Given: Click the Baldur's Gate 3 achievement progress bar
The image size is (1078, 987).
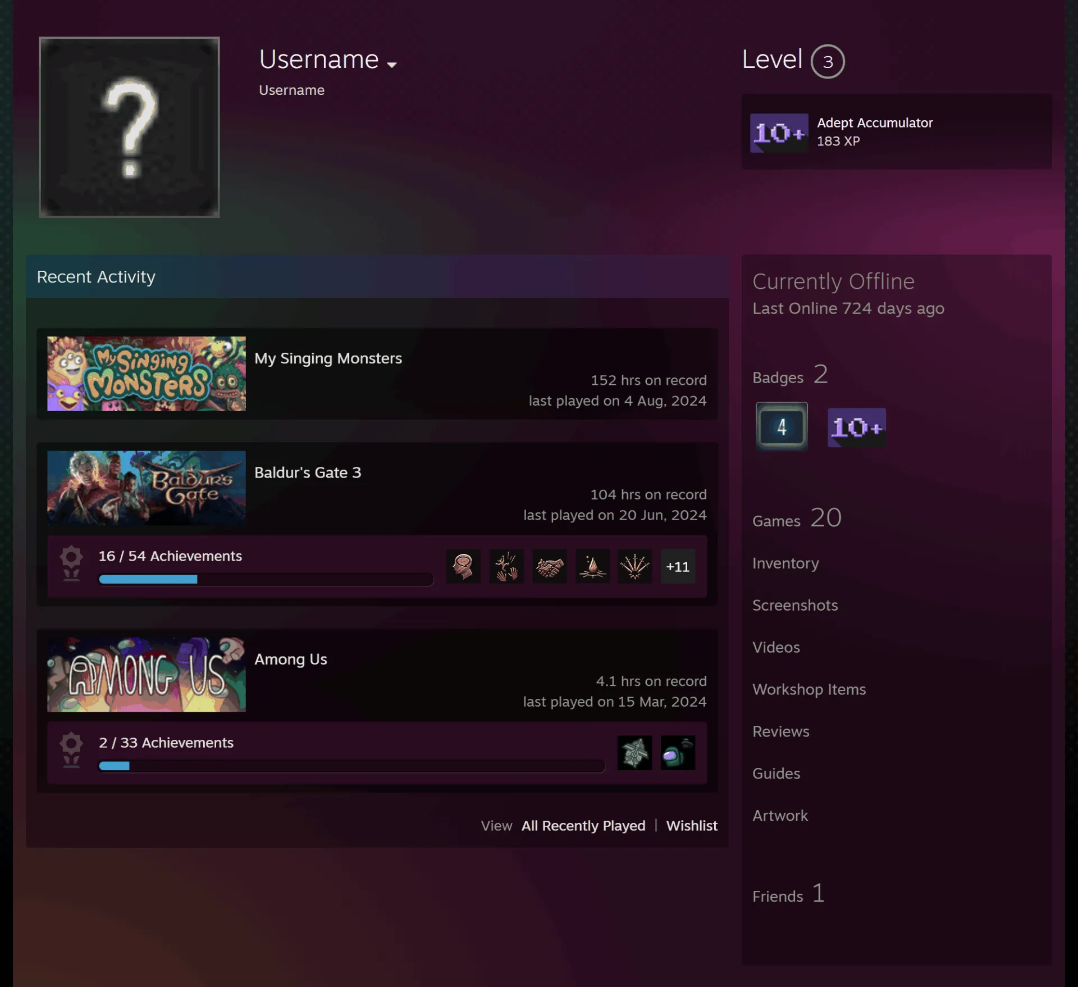Looking at the screenshot, I should 266,579.
